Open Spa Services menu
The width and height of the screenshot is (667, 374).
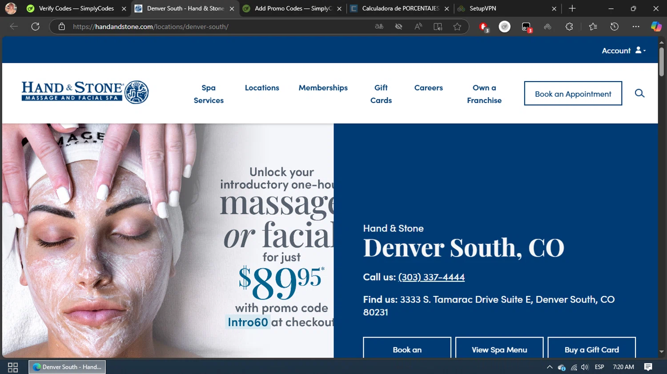click(x=209, y=94)
